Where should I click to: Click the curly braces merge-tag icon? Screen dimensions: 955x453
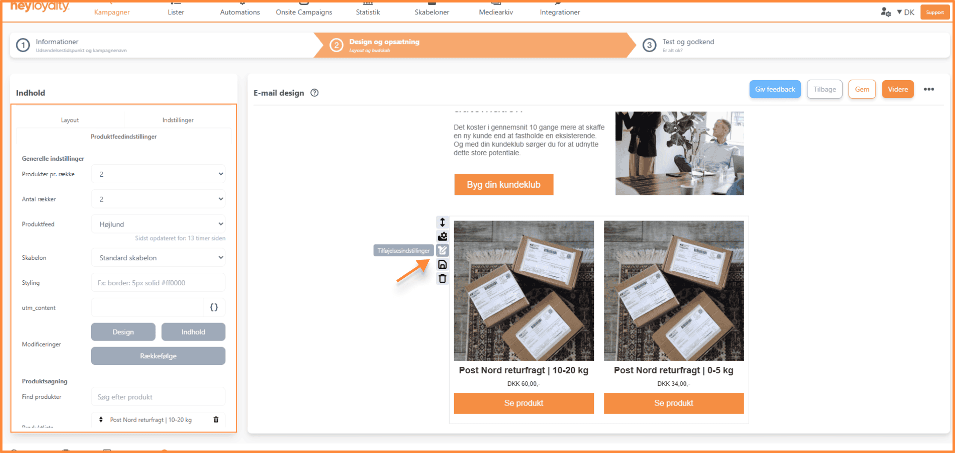(214, 308)
